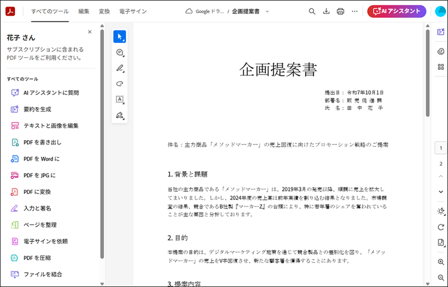Click the document vertical scrollbar

pos(428,72)
